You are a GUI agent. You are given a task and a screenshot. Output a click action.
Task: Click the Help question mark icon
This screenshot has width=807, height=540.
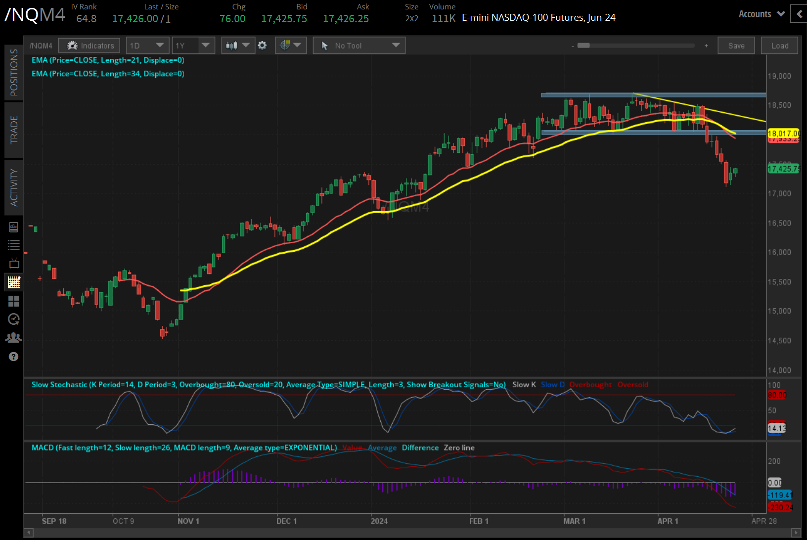[x=13, y=356]
